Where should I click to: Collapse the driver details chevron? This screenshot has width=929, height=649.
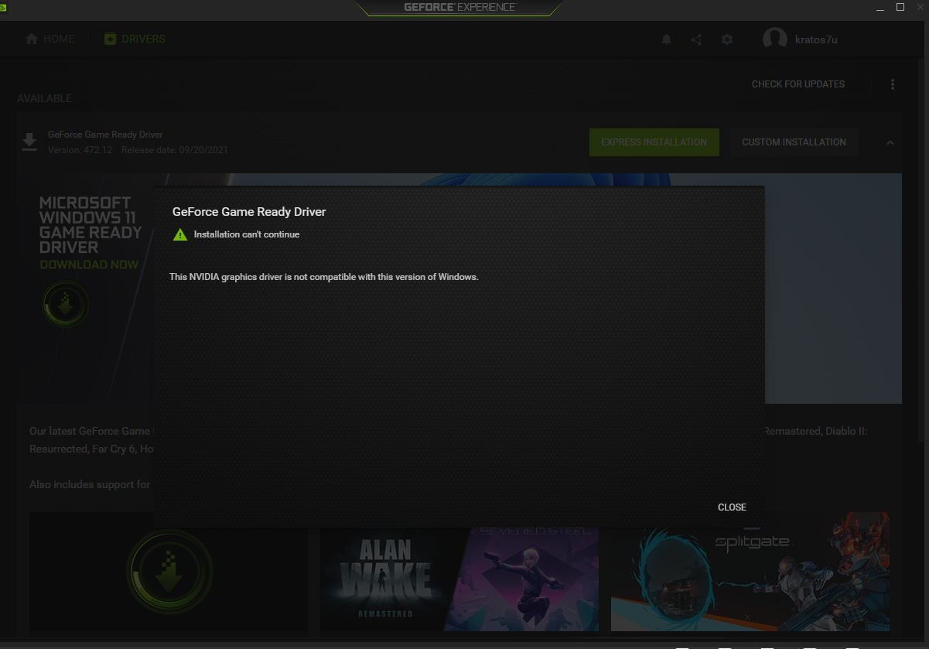click(x=890, y=142)
